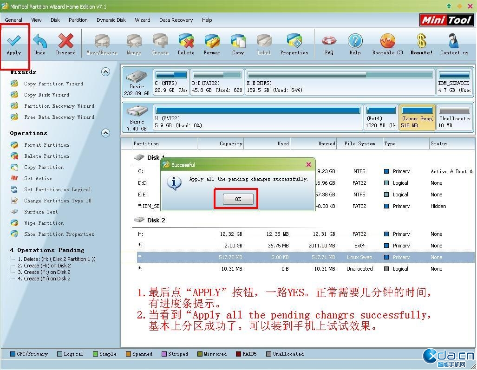Select the D:D (FAT32) block in disk map
The width and height of the screenshot is (477, 370).
pyautogui.click(x=217, y=82)
